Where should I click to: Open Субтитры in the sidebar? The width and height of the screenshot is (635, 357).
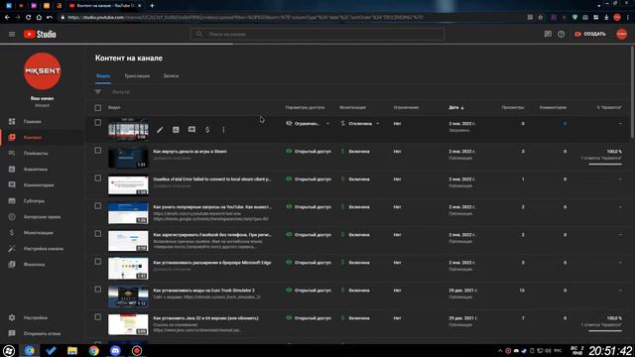(x=34, y=200)
